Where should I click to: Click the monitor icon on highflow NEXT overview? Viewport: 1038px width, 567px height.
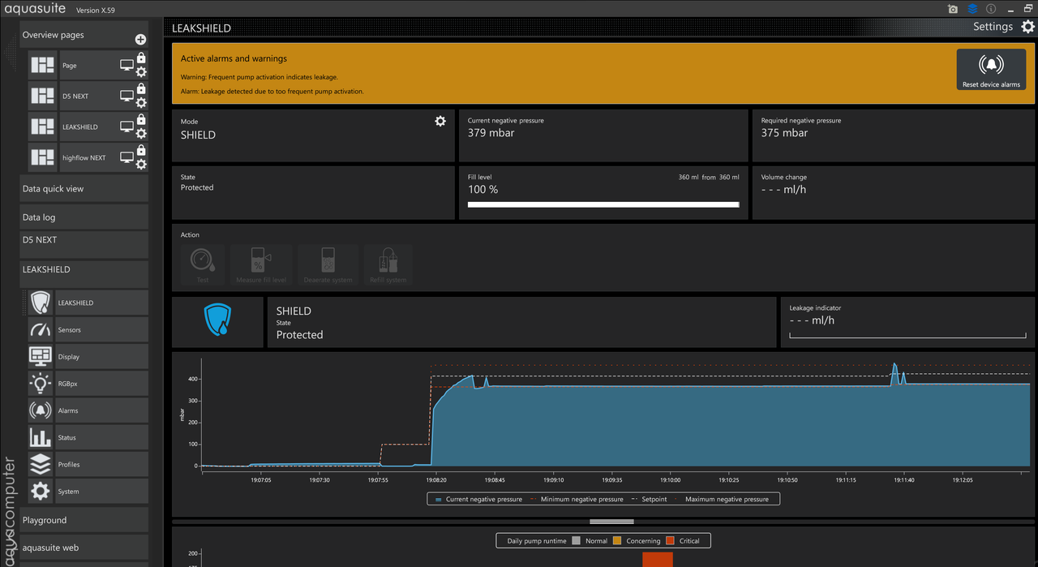coord(127,157)
